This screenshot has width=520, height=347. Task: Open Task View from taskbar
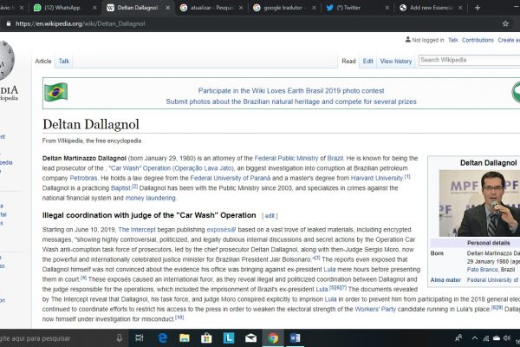(140, 338)
